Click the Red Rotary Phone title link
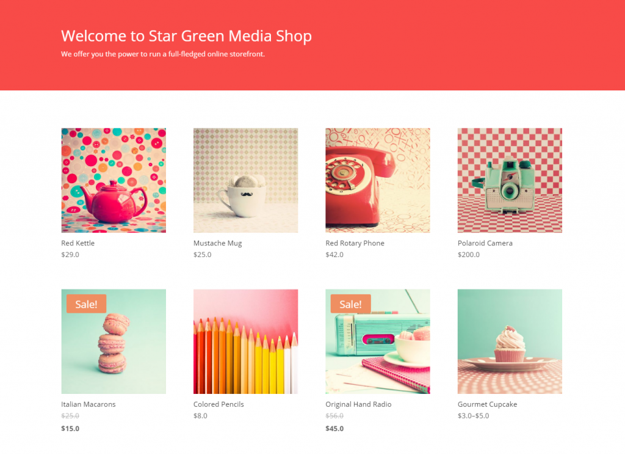625x455 pixels. (x=355, y=243)
